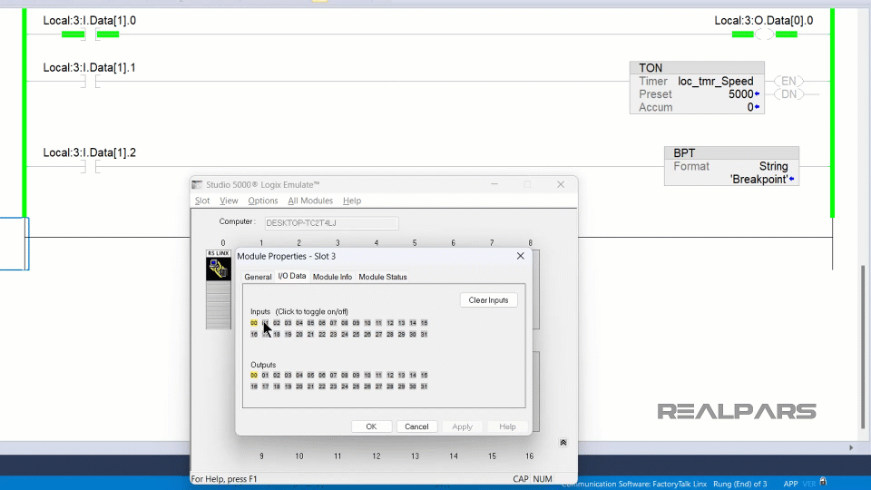This screenshot has height=490, width=871.
Task: Select the BPT instruction title
Action: click(684, 152)
